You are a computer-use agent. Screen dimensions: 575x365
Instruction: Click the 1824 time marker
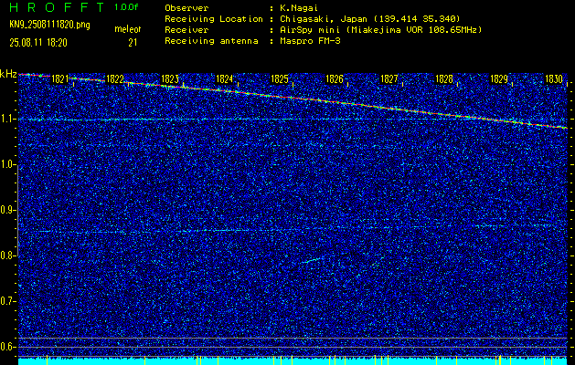point(225,79)
